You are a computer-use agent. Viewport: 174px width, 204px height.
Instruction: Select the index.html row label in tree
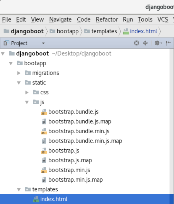point(54,199)
